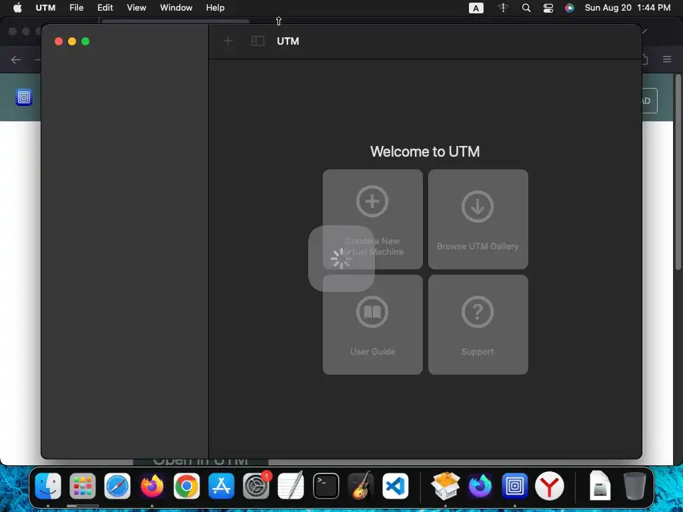Open System Preferences from the Dock

(256, 486)
